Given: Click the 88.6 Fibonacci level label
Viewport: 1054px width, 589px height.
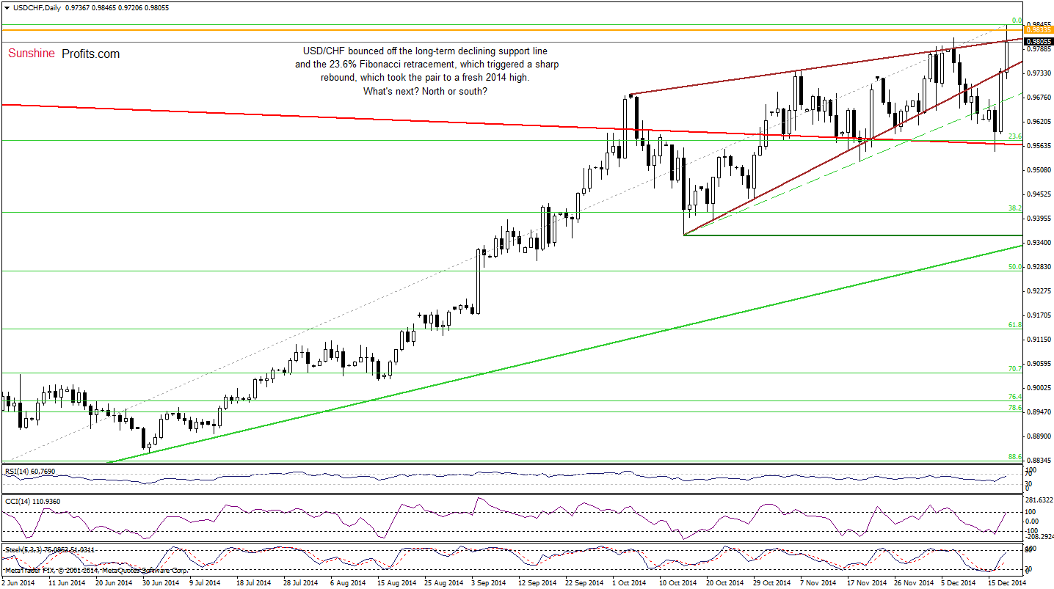Looking at the screenshot, I should pyautogui.click(x=1014, y=456).
